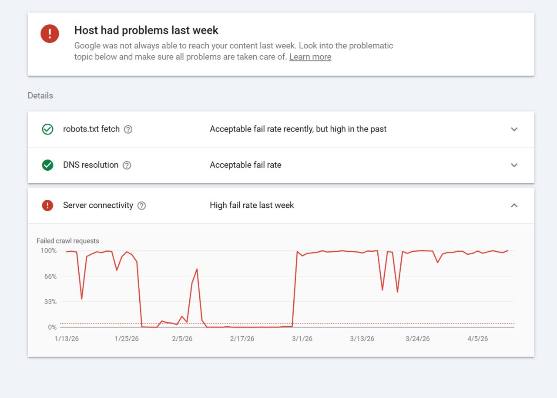Click the DNS resolution help question icon
Screen dimensions: 557x398
[x=127, y=165]
